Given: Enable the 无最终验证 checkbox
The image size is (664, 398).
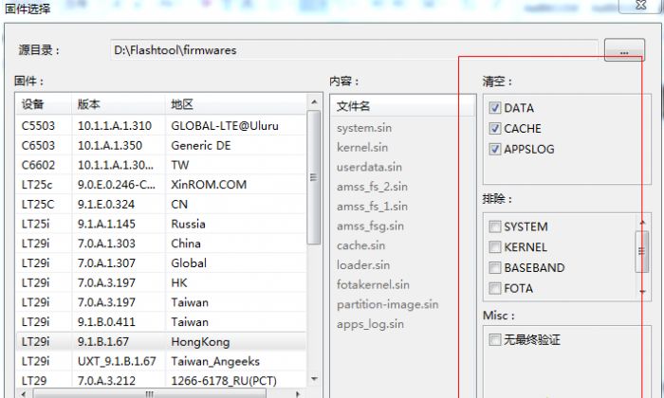Looking at the screenshot, I should point(494,339).
